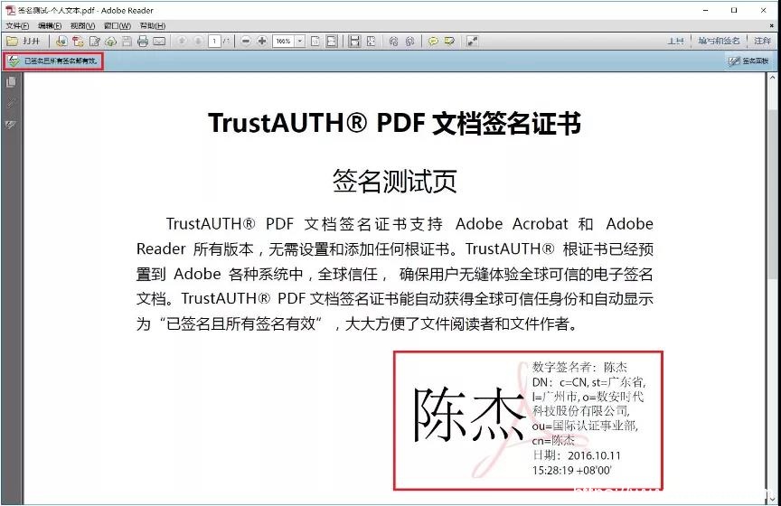
Task: Click the cloud upload icon
Action: coord(110,42)
